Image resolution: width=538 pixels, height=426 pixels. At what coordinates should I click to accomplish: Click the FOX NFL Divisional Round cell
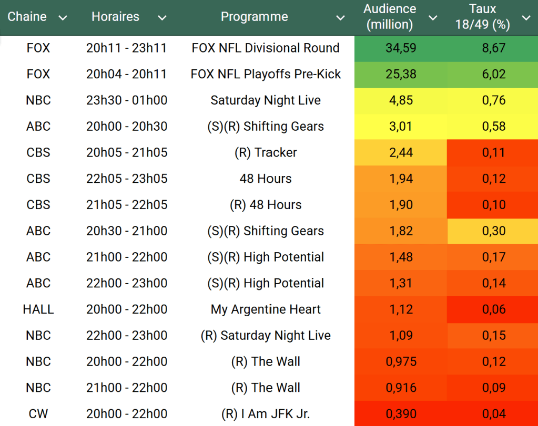[266, 48]
